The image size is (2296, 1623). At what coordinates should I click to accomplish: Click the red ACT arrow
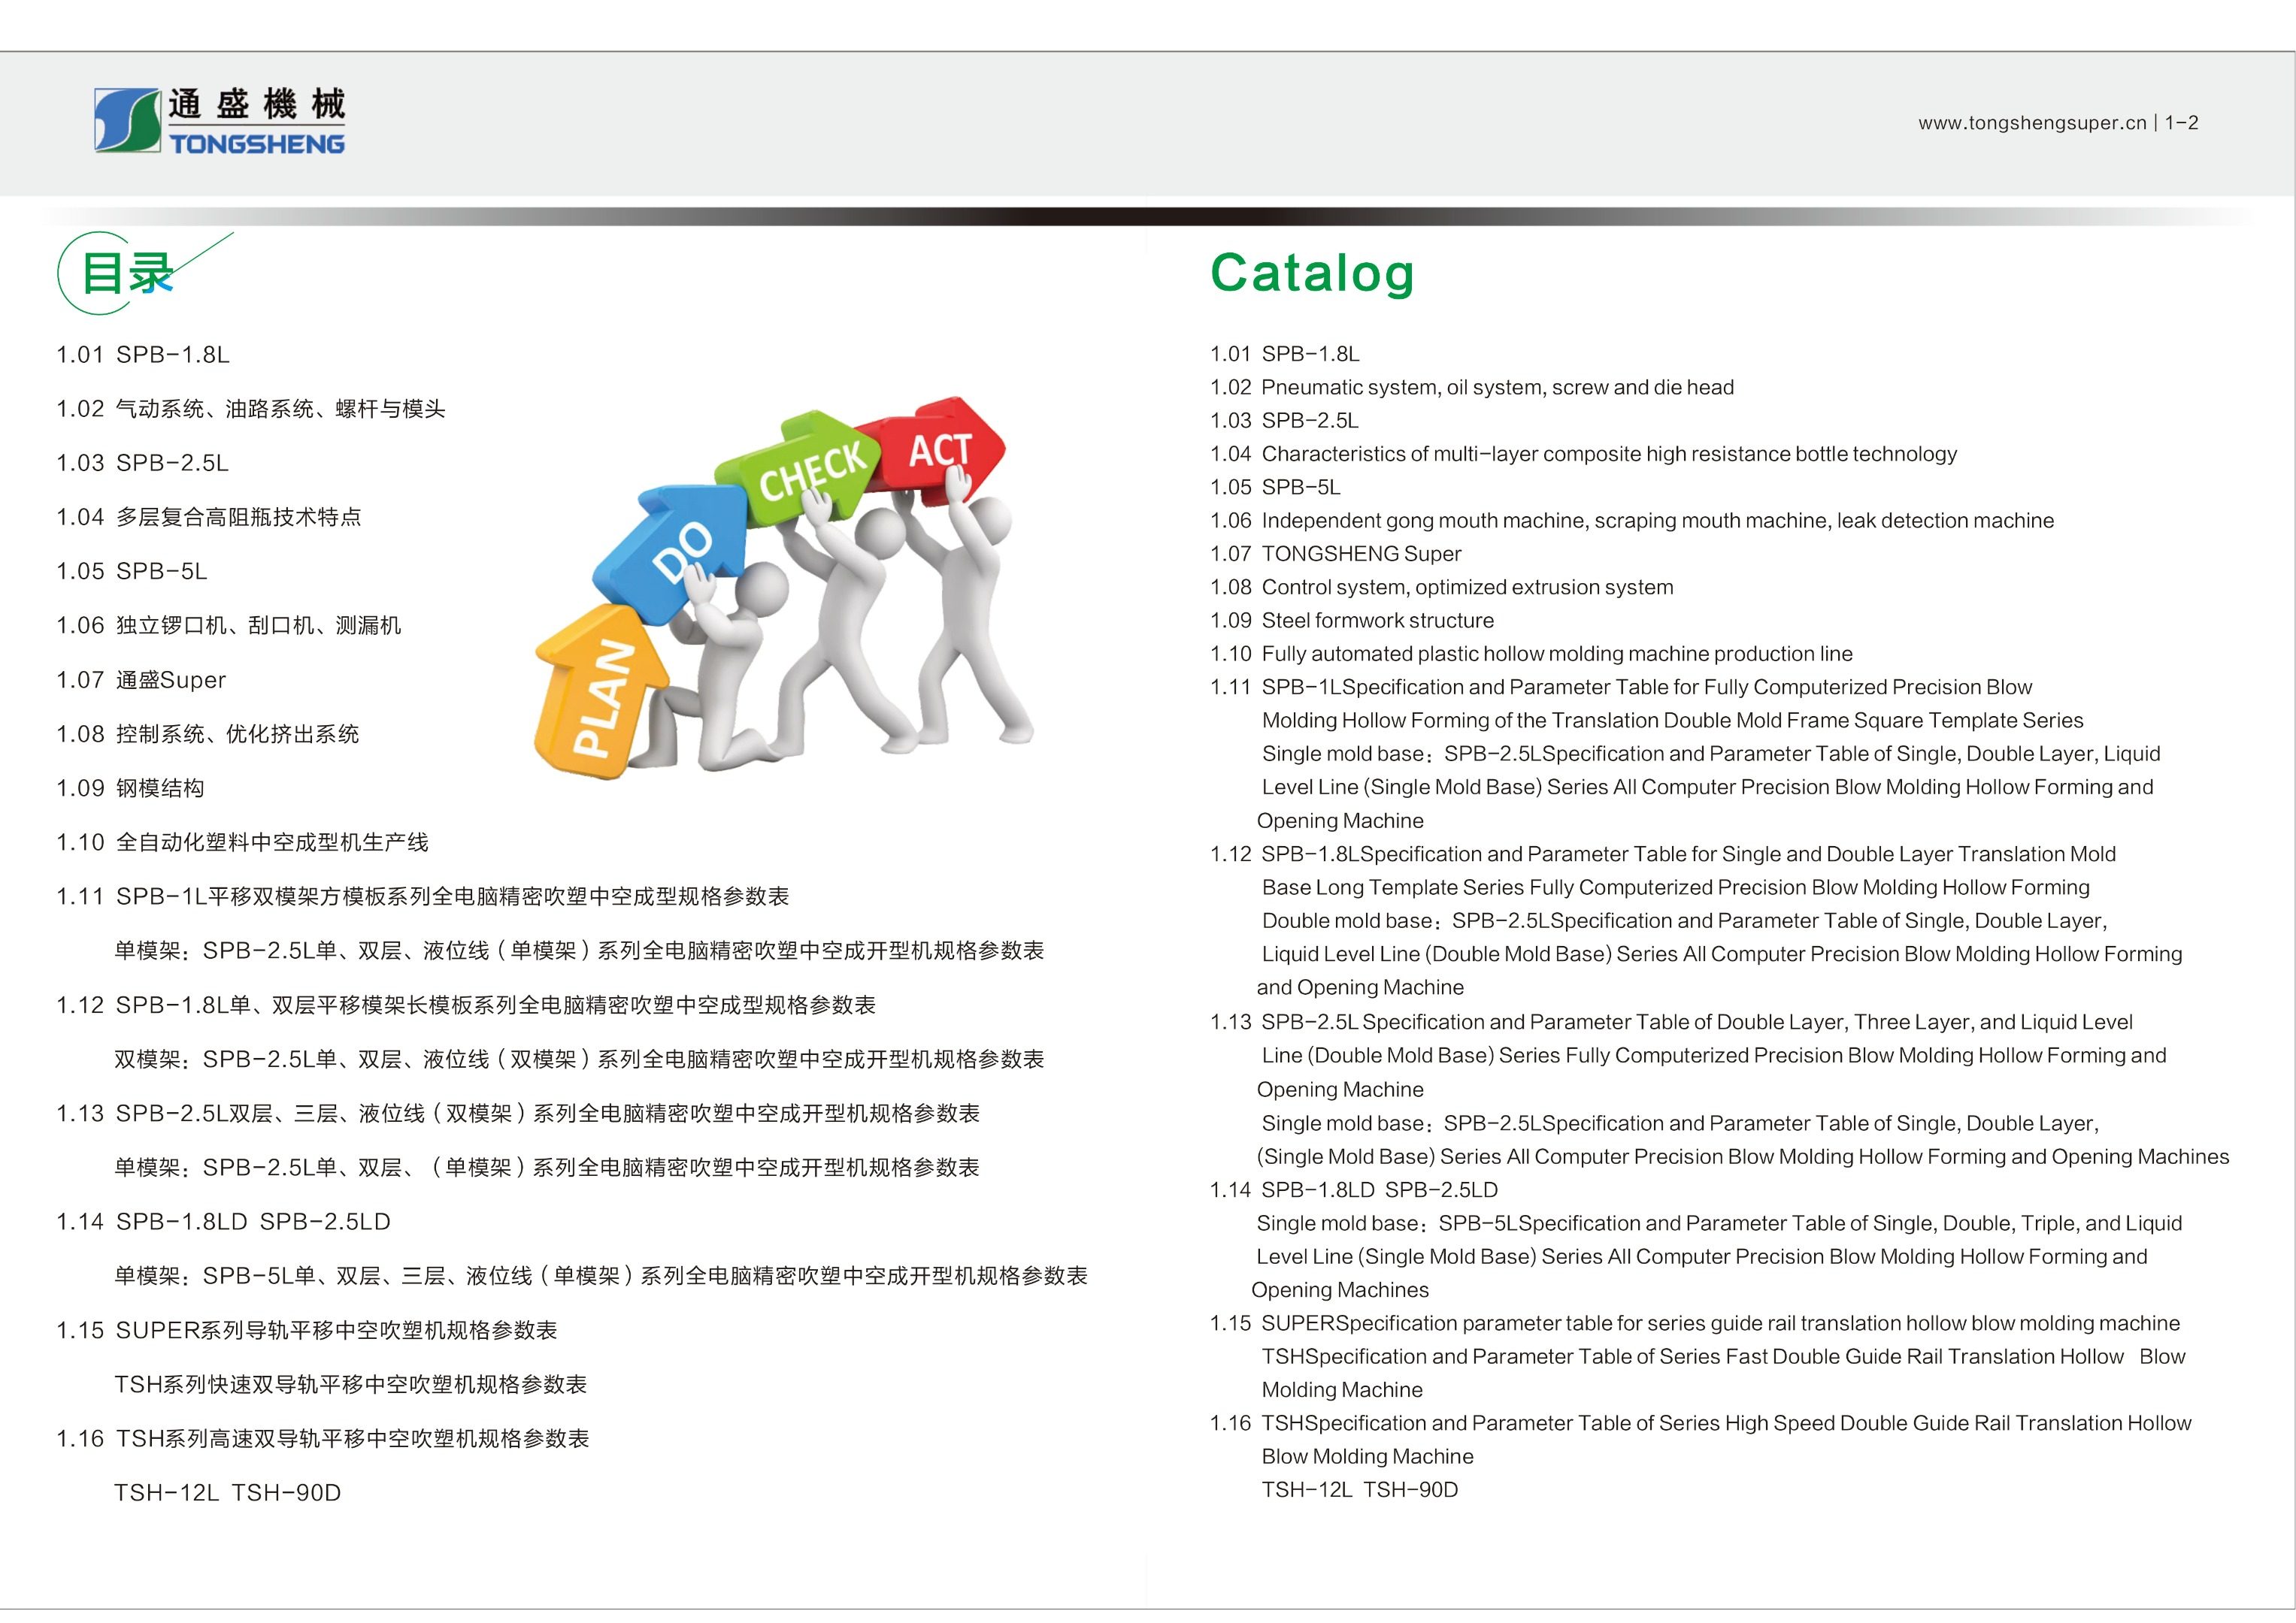pyautogui.click(x=940, y=450)
